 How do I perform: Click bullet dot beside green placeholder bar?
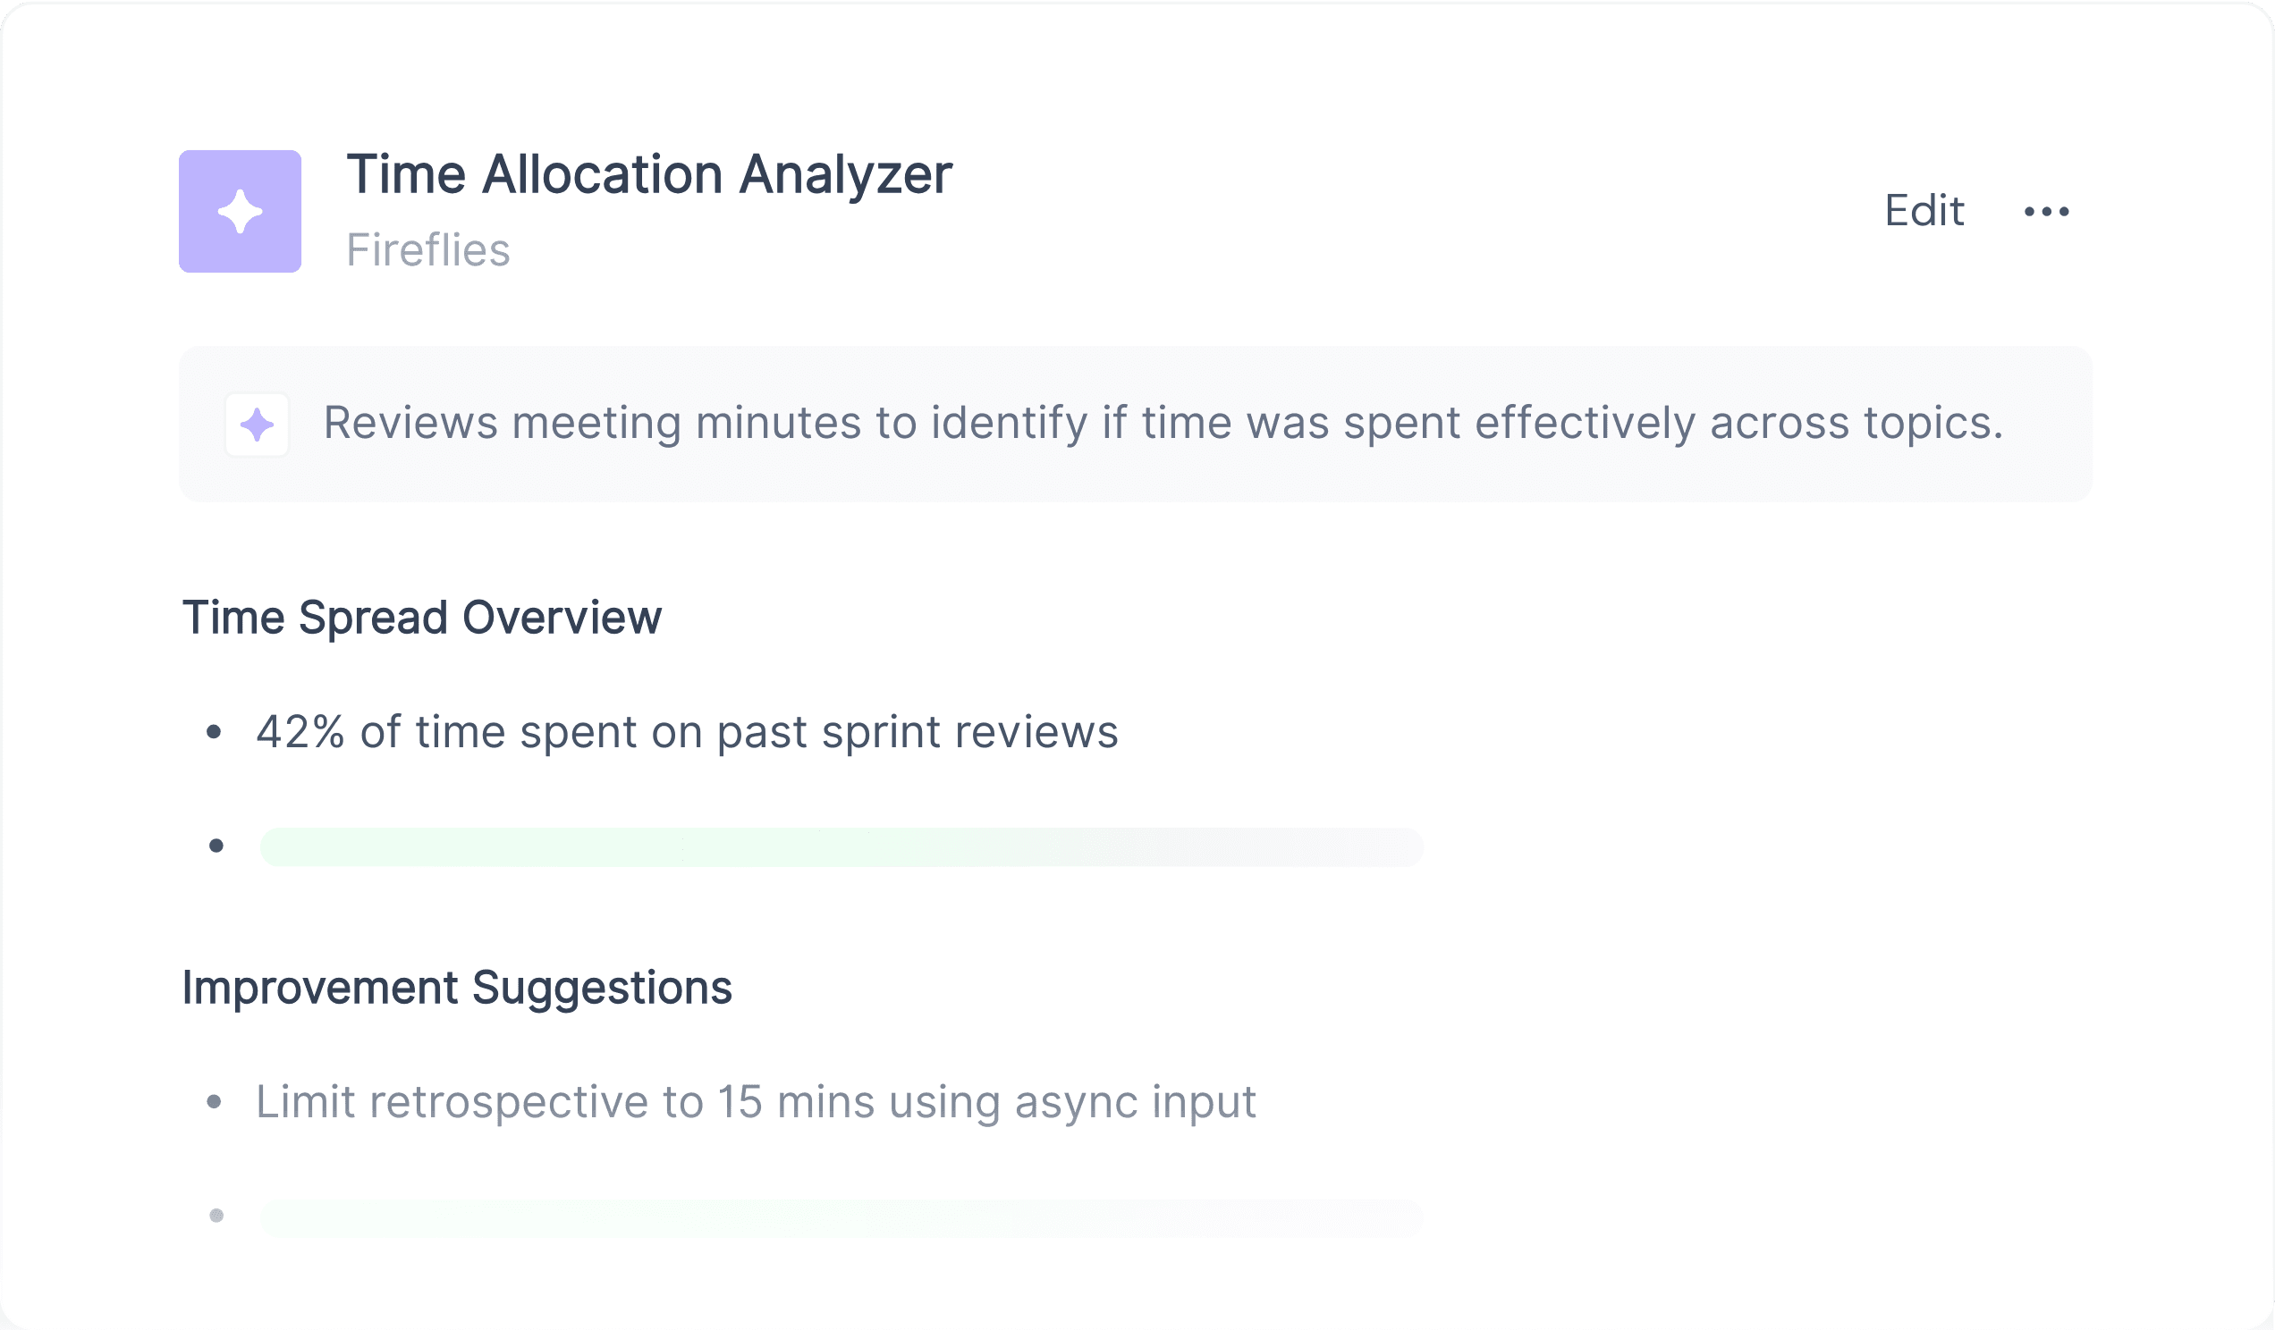[216, 846]
